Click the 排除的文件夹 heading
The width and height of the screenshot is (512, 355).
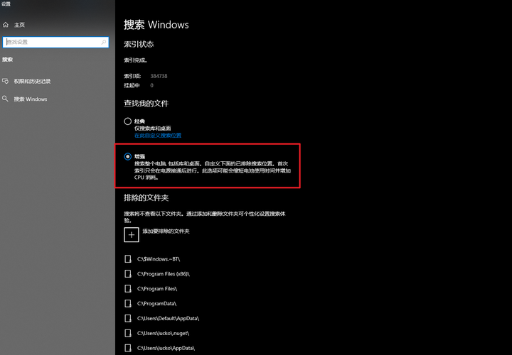(x=146, y=198)
